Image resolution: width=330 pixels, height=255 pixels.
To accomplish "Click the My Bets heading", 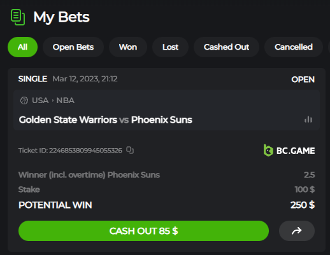I will click(61, 17).
